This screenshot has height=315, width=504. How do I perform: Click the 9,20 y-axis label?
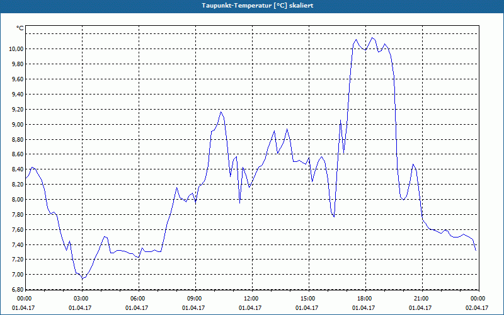click(x=18, y=109)
